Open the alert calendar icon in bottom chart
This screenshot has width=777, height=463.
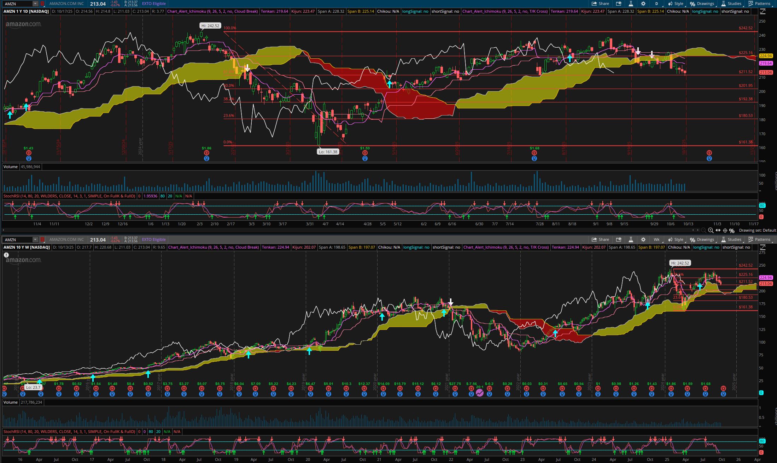pyautogui.click(x=619, y=239)
